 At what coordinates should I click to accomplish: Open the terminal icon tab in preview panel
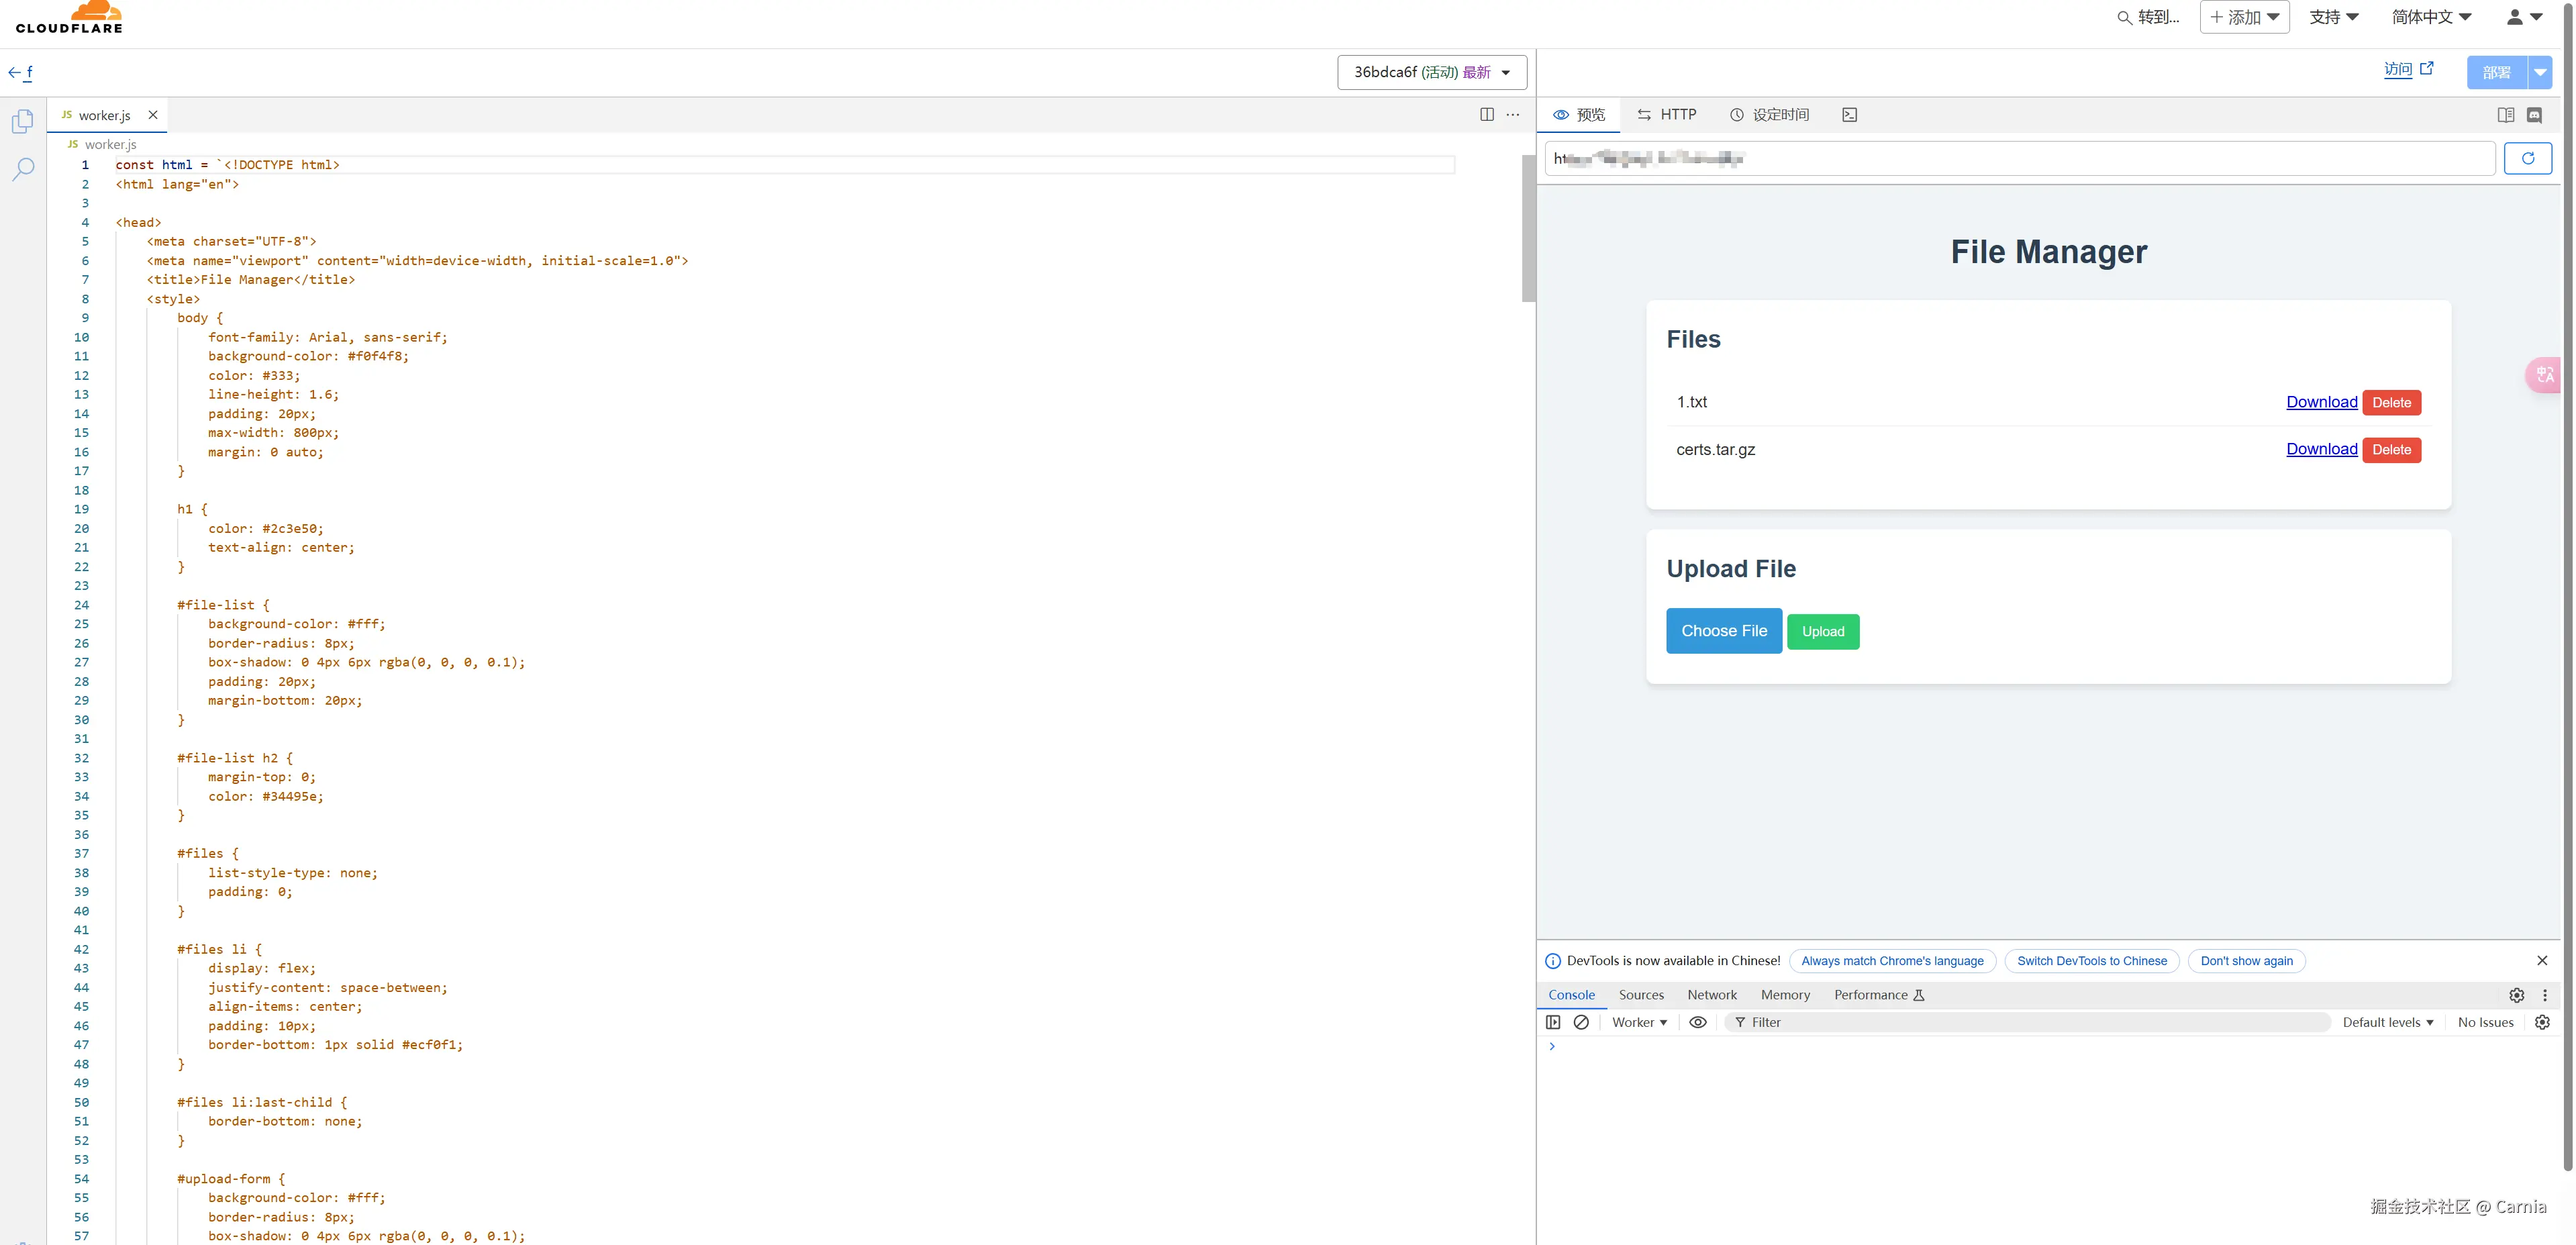tap(1849, 115)
